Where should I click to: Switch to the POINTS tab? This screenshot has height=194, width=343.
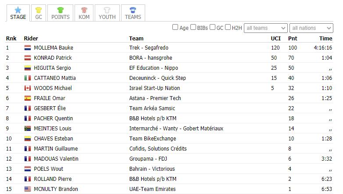(61, 13)
